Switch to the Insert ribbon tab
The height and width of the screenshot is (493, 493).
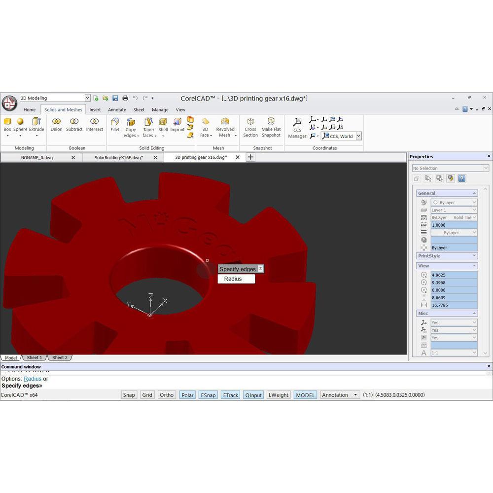coord(95,110)
